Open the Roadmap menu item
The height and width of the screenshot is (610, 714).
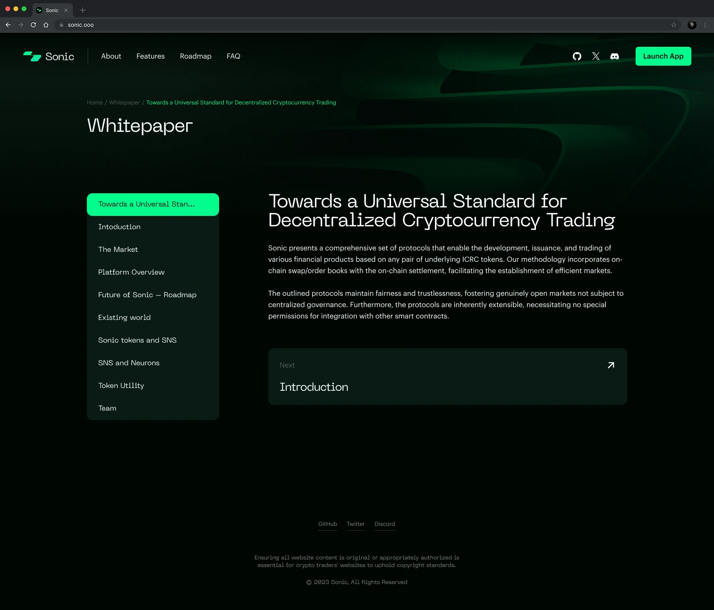(195, 56)
